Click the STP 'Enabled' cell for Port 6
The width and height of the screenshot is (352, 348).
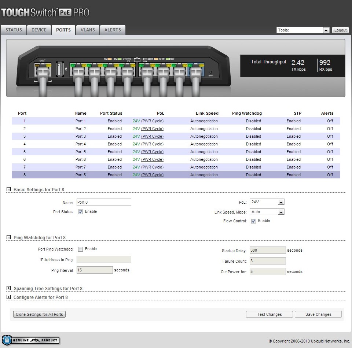coord(294,159)
